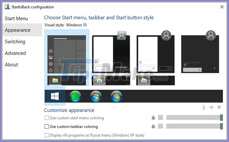Choose the first taskbar style under the tiled menu
This screenshot has height=142, width=229.
[67, 80]
